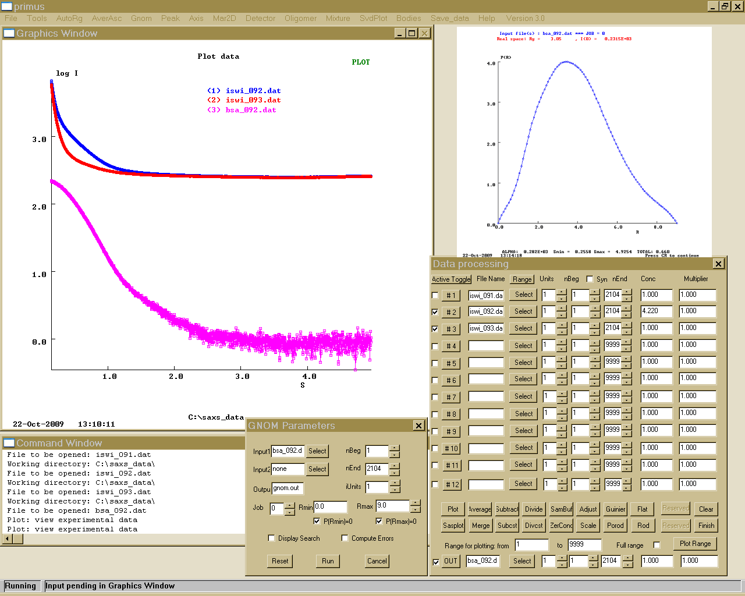Toggle the OUT row checkbox
The image size is (745, 596).
[436, 562]
